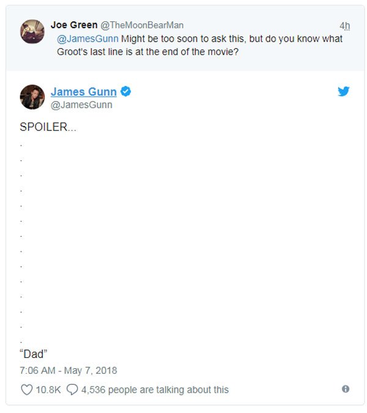Open James Gunn's profile avatar
Screen dimensions: 367x413
(32, 97)
